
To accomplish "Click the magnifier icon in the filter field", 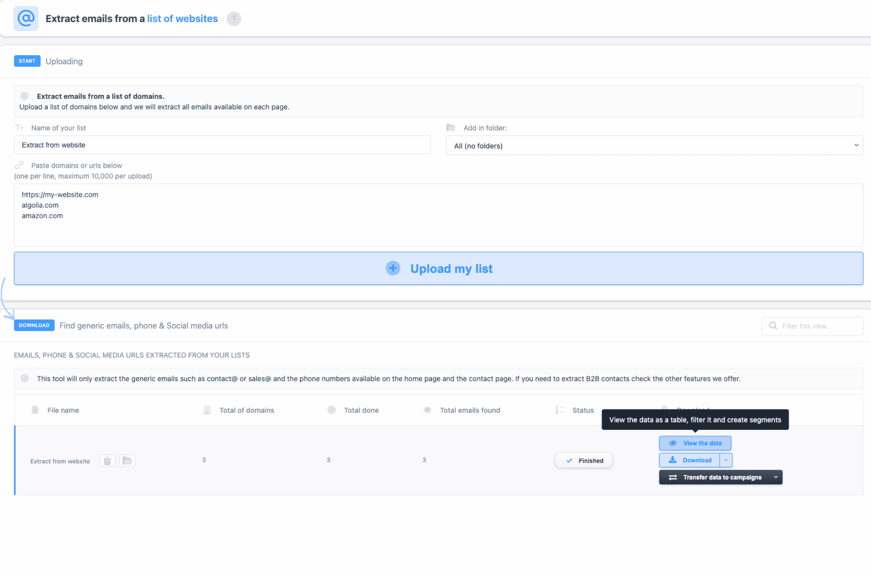I will click(x=773, y=326).
